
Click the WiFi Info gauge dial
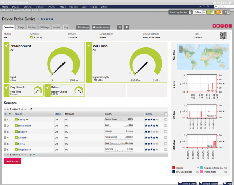[x=146, y=62]
